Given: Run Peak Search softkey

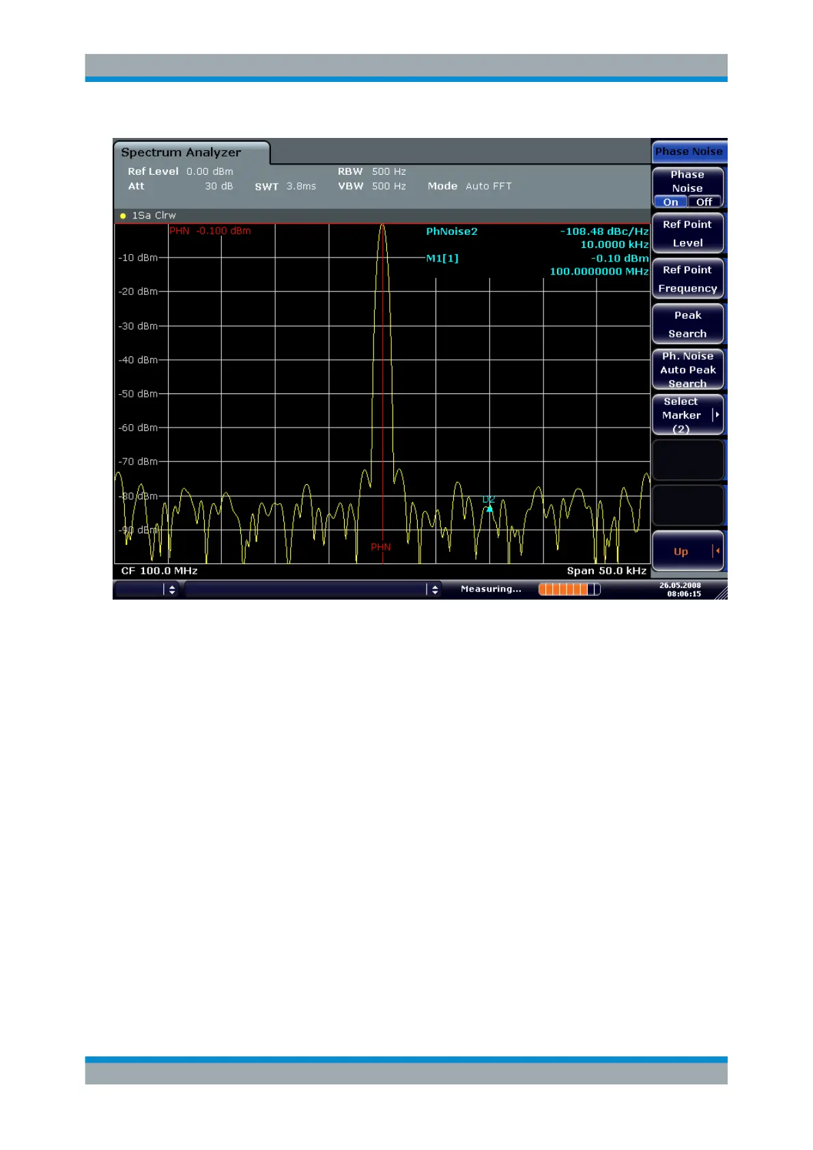Looking at the screenshot, I should click(687, 324).
